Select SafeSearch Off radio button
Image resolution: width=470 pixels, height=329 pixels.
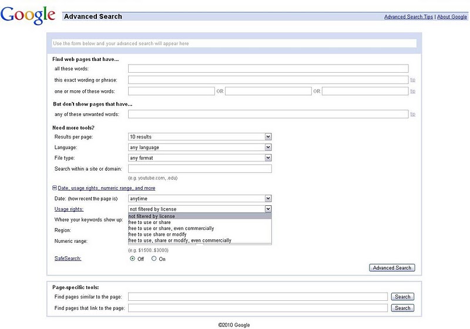point(132,259)
